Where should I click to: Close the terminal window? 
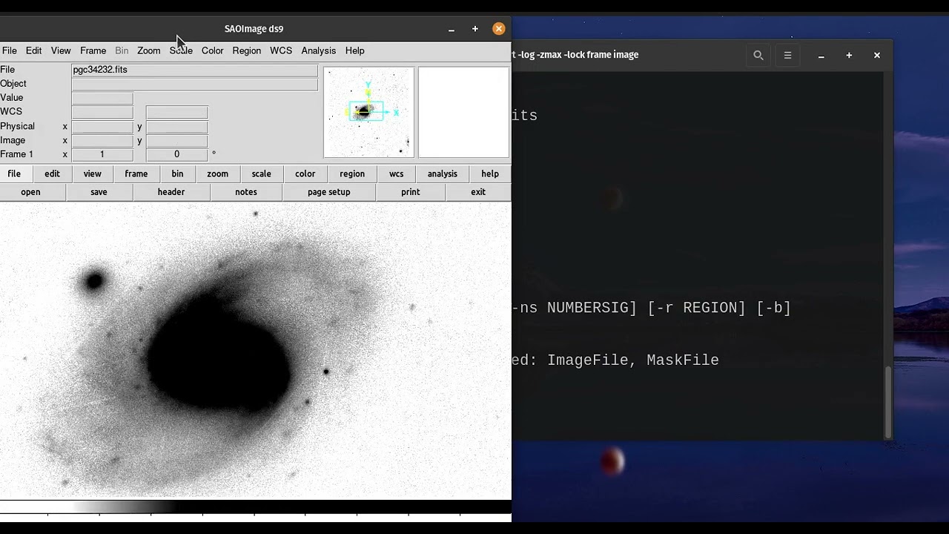pyautogui.click(x=876, y=55)
